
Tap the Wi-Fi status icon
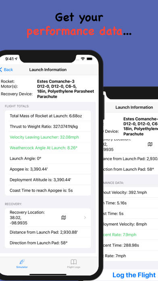pos(83,59)
